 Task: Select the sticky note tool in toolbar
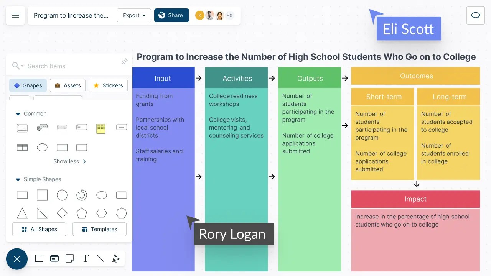pyautogui.click(x=70, y=259)
